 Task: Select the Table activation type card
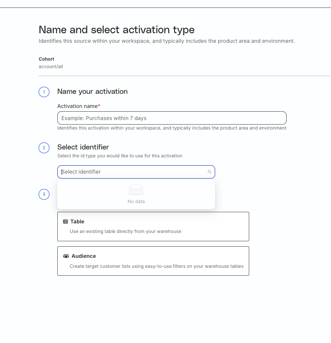pos(153,226)
